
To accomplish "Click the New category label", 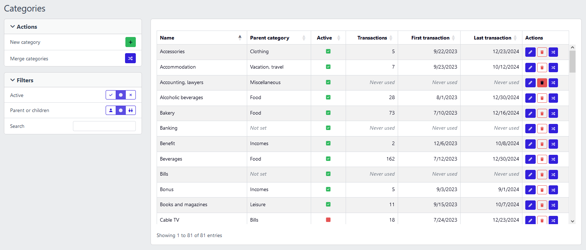I will coord(25,42).
